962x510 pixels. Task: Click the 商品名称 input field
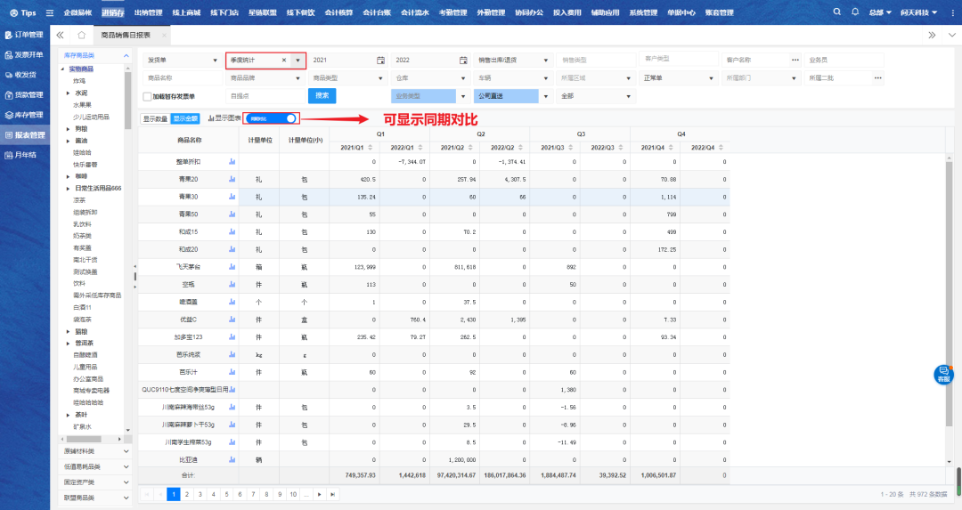[x=181, y=77]
